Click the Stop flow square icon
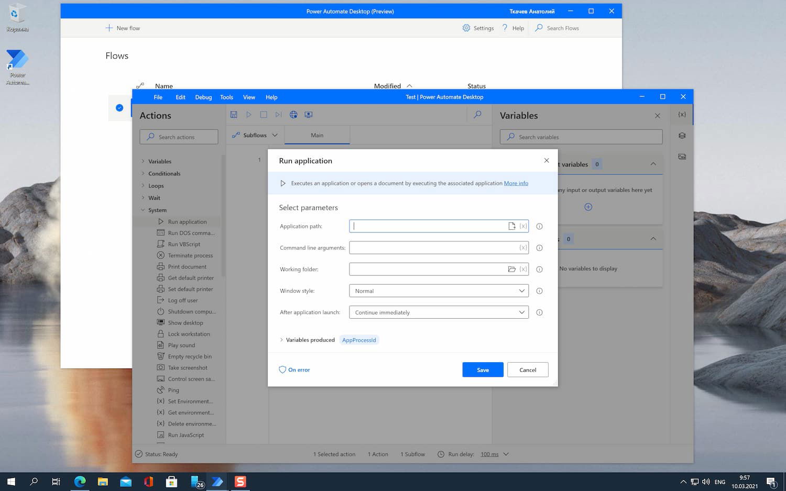The image size is (786, 491). [x=264, y=114]
